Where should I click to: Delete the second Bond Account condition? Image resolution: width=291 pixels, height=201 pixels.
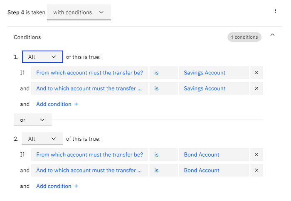[256, 170]
